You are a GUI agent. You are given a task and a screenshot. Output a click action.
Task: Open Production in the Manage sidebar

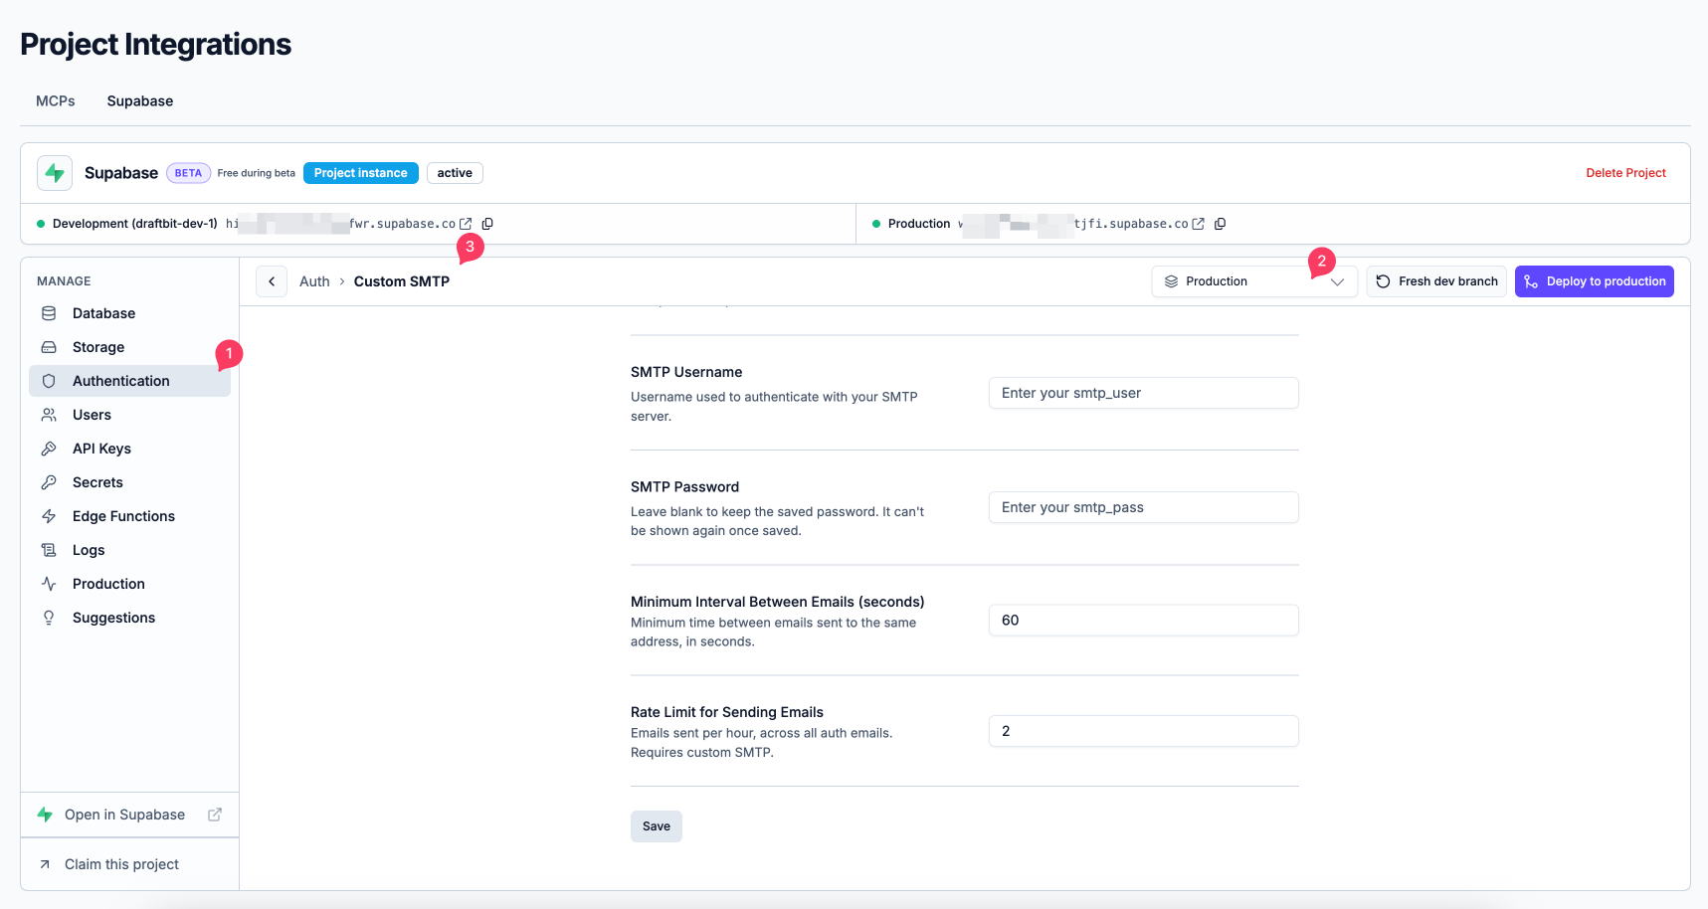[x=129, y=584]
